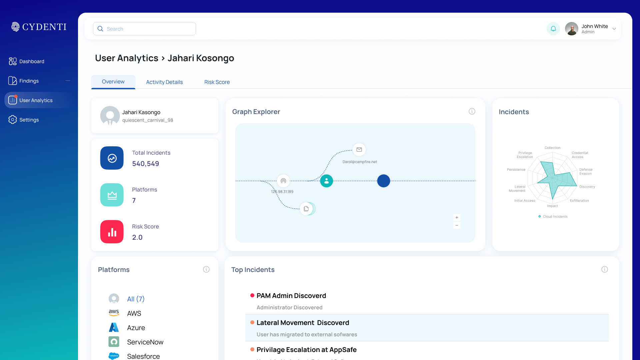
Task: Open the Risk Score tab
Action: click(x=217, y=82)
